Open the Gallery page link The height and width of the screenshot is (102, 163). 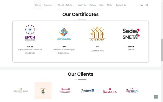pos(93,5)
